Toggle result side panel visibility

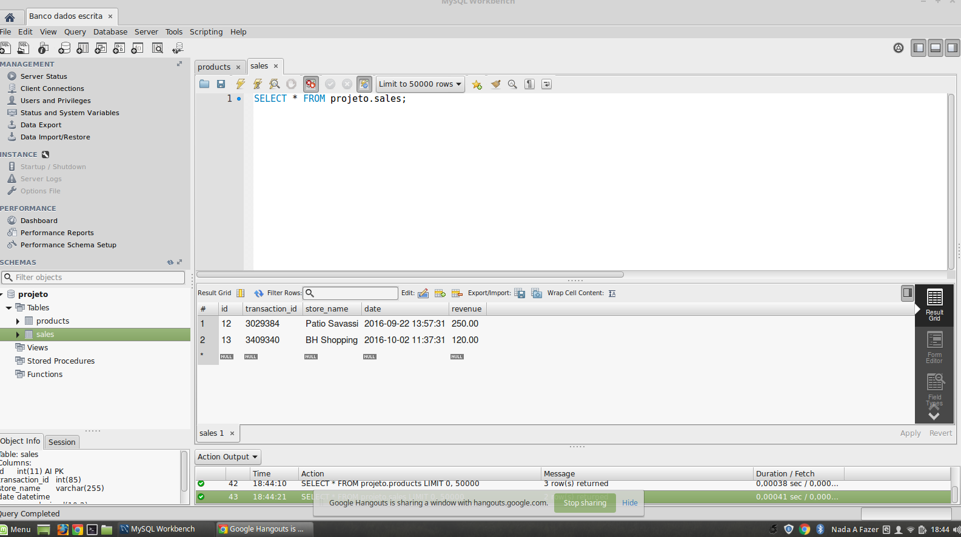point(908,293)
